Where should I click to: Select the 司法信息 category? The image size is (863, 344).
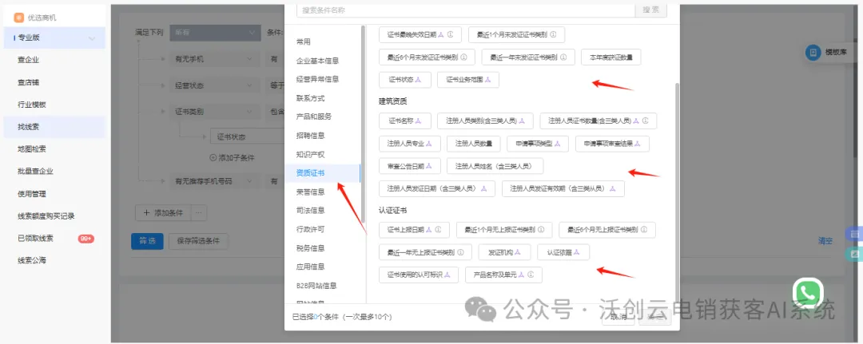(x=310, y=211)
